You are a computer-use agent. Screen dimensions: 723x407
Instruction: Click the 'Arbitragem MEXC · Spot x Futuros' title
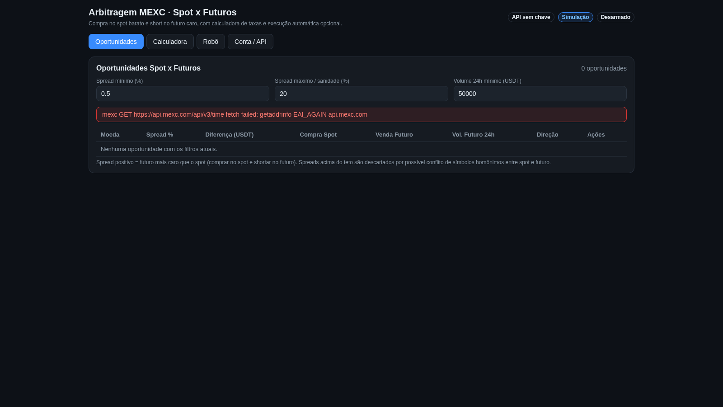[x=163, y=13]
